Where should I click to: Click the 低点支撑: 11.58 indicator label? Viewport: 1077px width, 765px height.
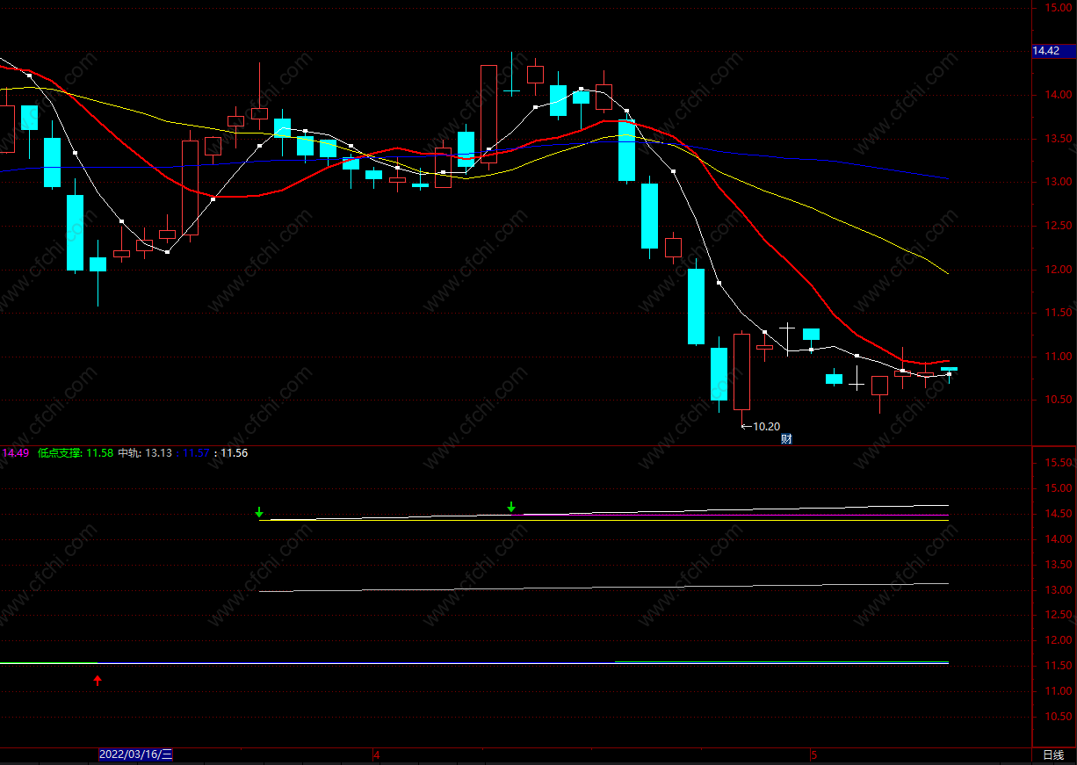point(75,453)
